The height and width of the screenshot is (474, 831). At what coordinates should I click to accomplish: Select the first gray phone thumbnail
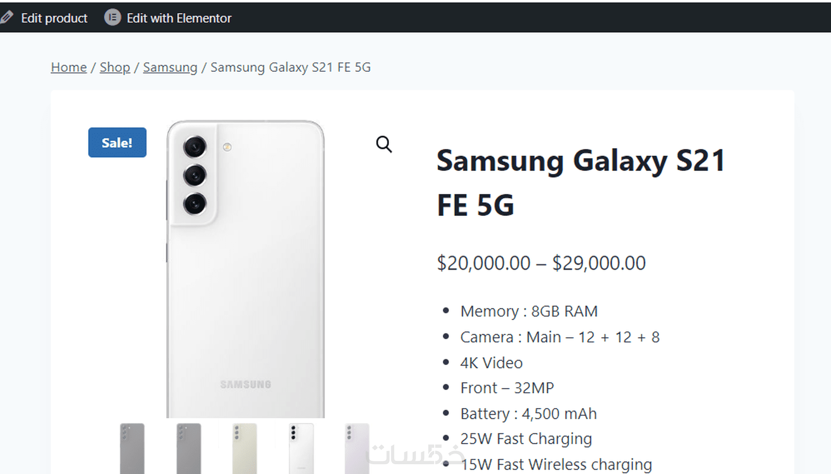(132, 448)
